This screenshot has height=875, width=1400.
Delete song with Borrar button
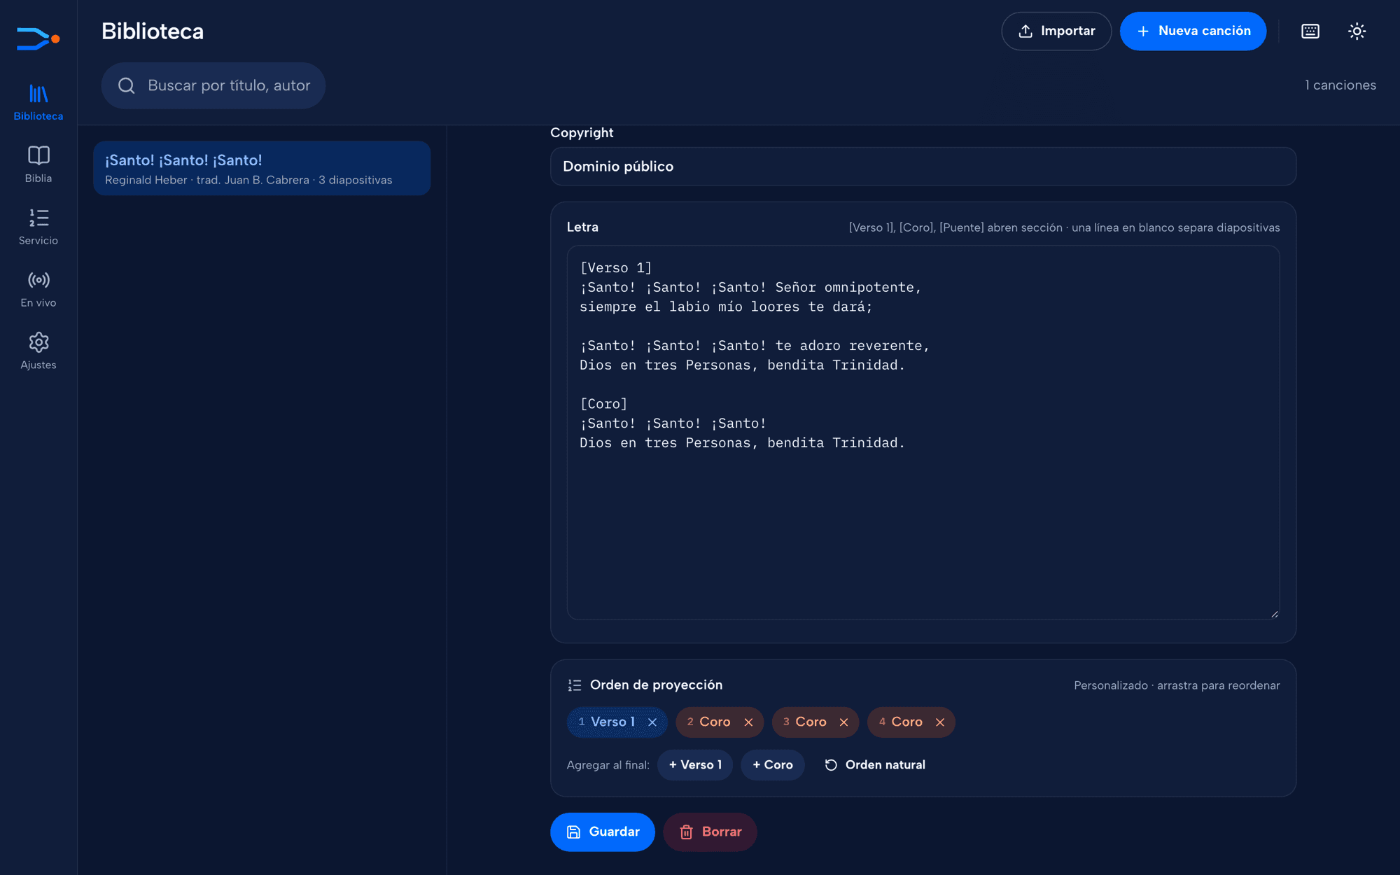710,832
